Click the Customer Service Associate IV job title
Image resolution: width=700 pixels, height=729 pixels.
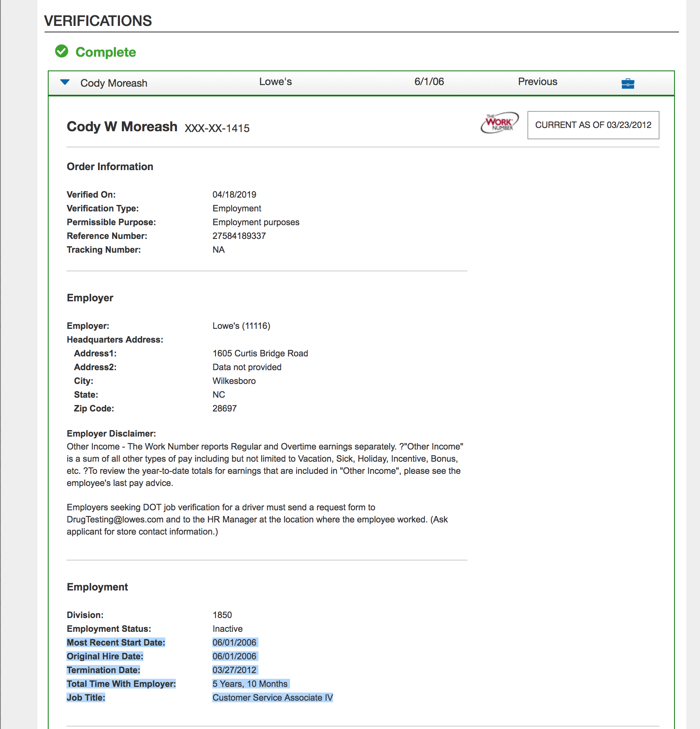point(273,698)
